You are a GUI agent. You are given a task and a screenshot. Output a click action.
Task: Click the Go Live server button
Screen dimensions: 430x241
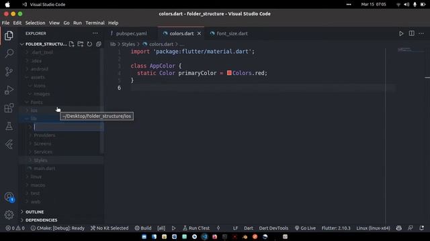click(x=305, y=228)
